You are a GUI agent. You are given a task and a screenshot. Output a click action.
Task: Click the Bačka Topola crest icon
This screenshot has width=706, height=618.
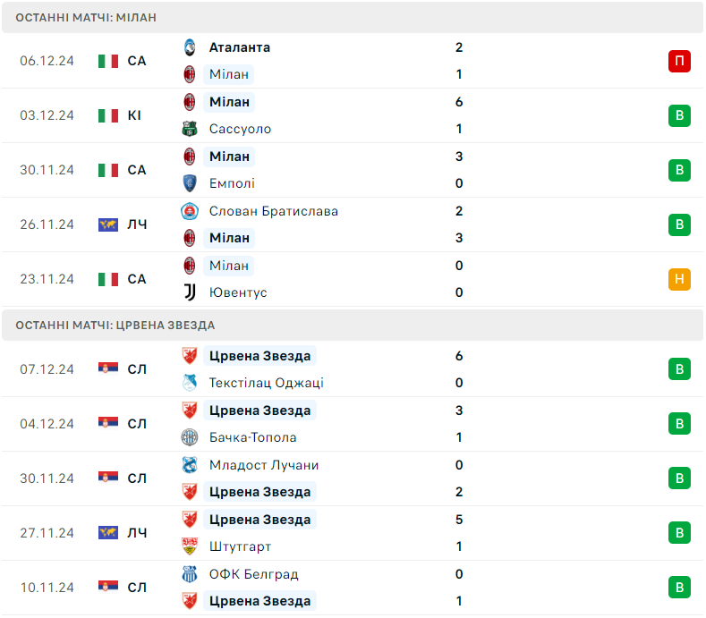coord(190,437)
